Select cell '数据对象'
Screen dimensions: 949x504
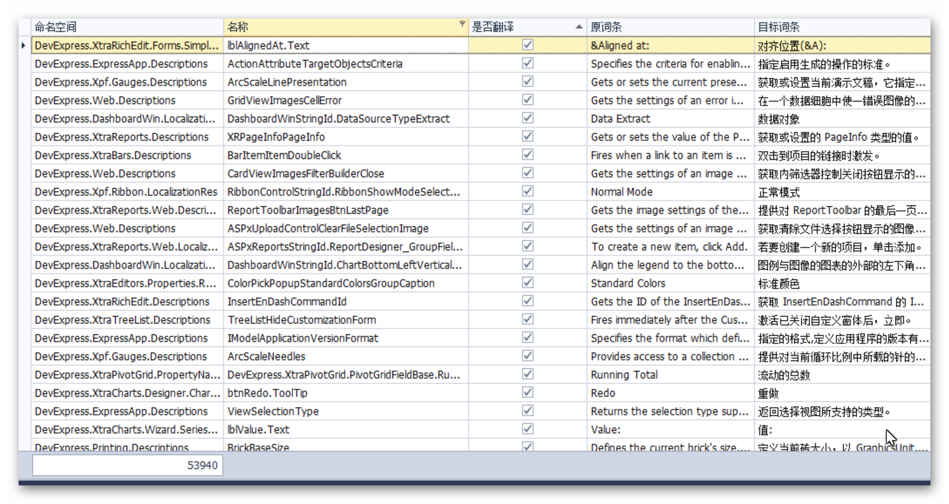point(842,118)
